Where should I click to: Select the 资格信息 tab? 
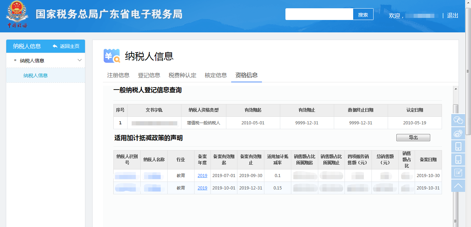246,75
